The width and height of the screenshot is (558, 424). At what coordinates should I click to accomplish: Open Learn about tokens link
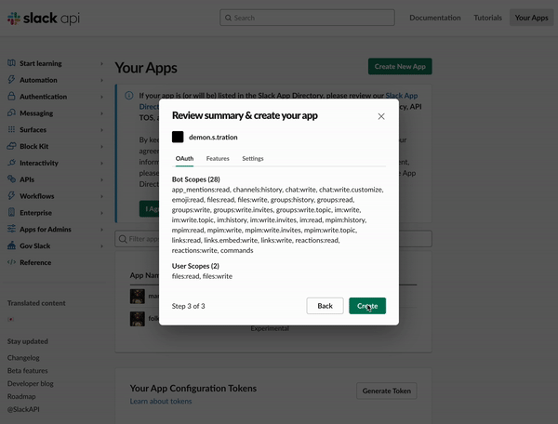[161, 401]
